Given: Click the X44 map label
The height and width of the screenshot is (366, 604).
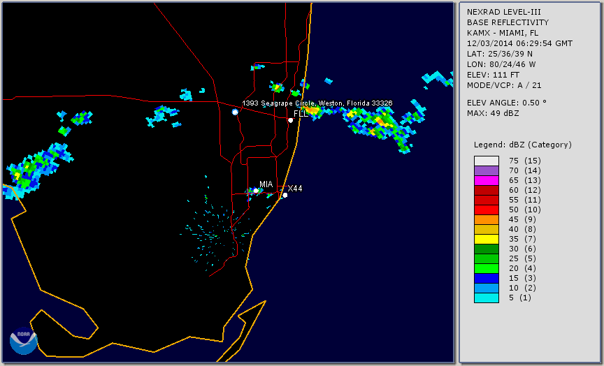Looking at the screenshot, I should coord(295,188).
